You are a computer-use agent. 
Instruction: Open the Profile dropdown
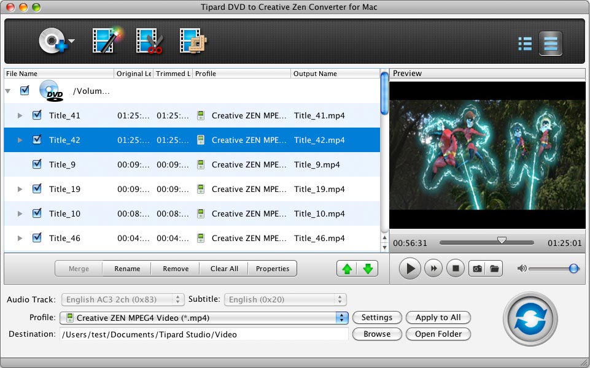click(203, 318)
